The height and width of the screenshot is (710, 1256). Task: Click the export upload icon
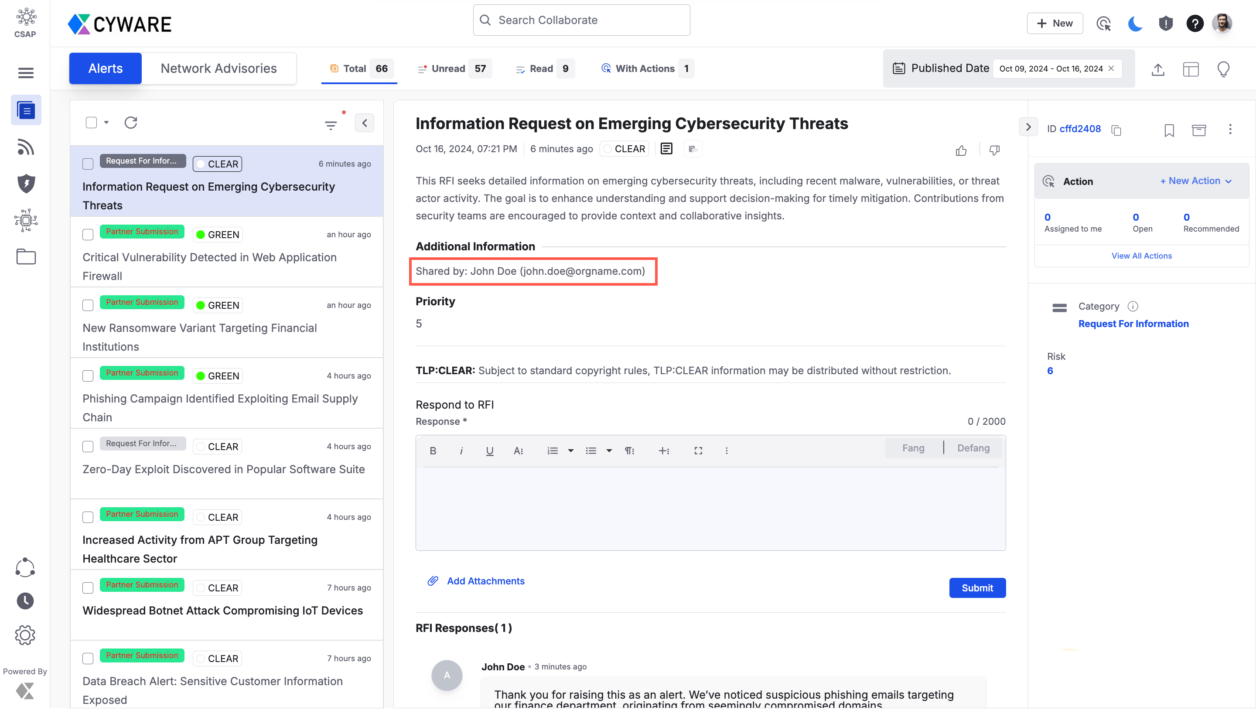coord(1157,70)
